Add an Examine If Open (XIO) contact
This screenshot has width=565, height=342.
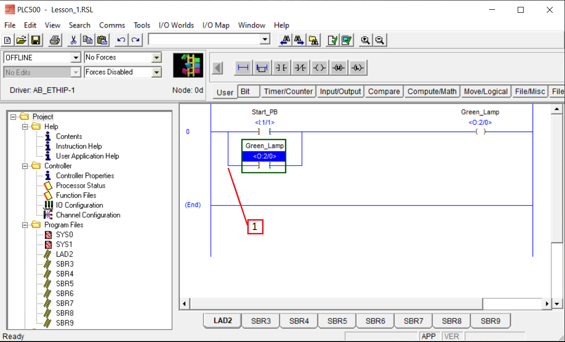[x=300, y=68]
